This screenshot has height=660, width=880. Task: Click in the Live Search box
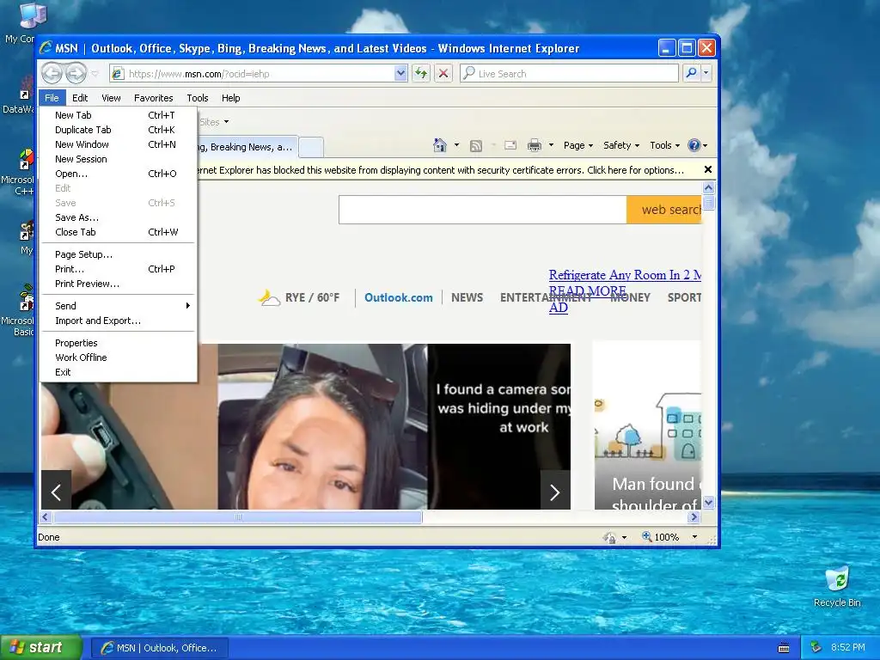(569, 74)
